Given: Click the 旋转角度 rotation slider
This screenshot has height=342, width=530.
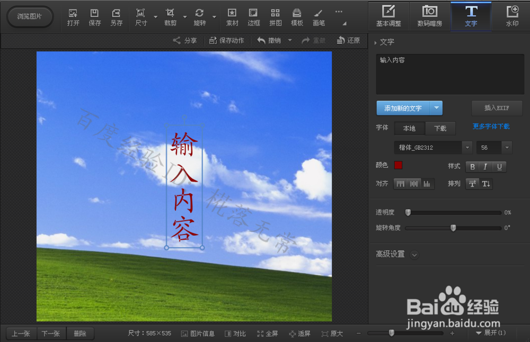Looking at the screenshot, I should coord(453,228).
